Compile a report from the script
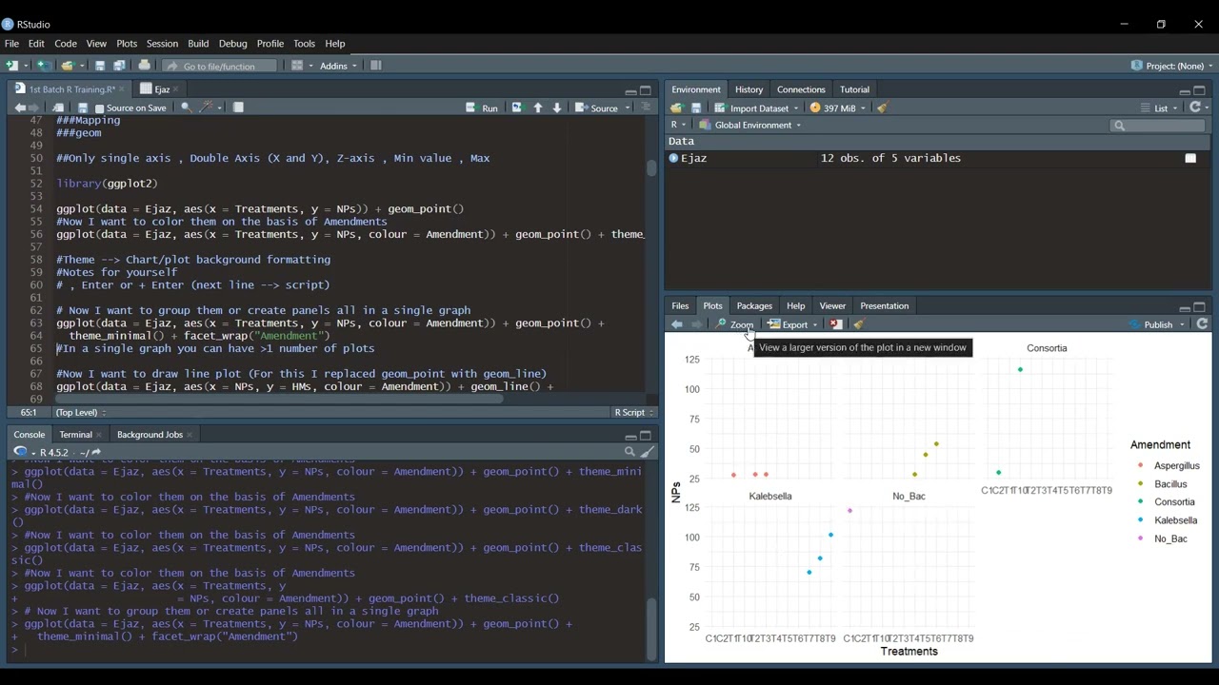This screenshot has height=685, width=1219. tap(238, 108)
